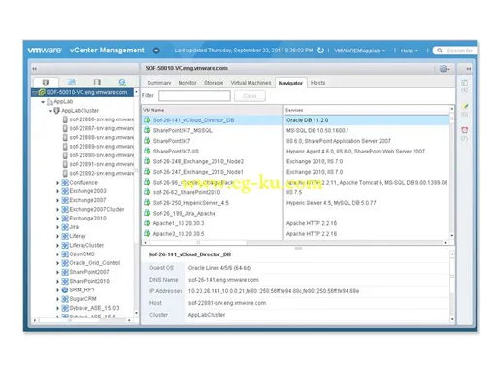Switch to the Summary tab
Viewport: 497px width, 373px height.
(x=159, y=83)
